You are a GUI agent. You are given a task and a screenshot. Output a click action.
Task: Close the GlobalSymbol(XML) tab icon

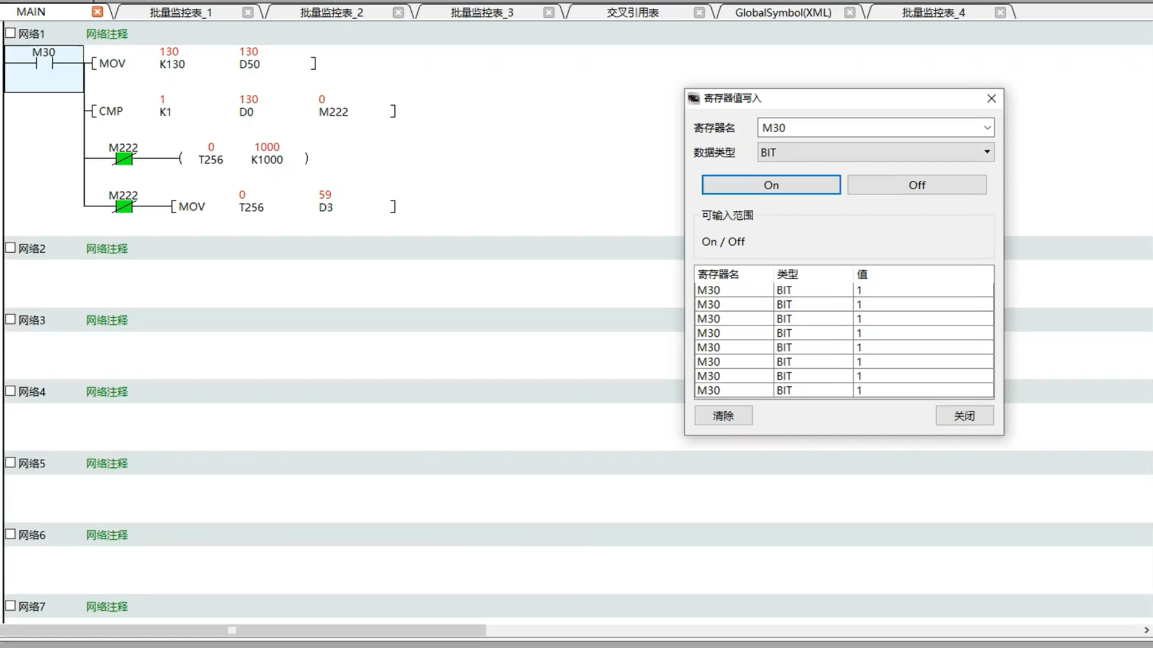849,13
